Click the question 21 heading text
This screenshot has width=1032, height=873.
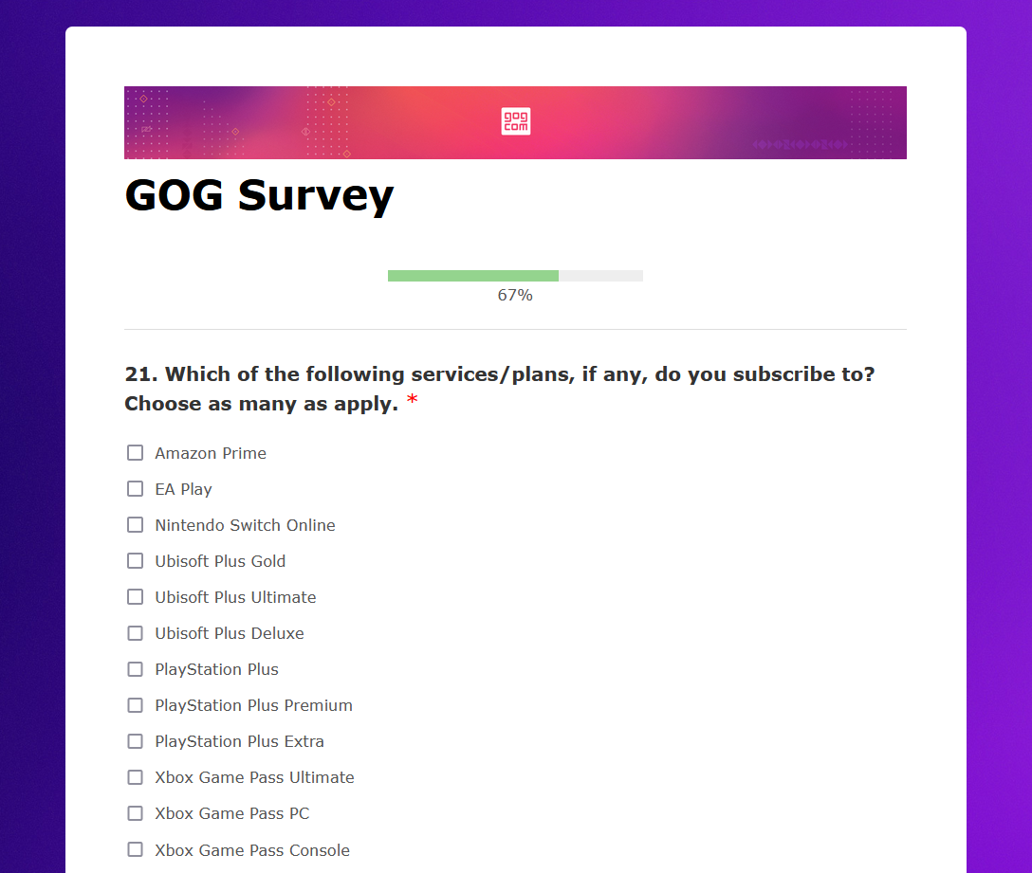pos(500,389)
